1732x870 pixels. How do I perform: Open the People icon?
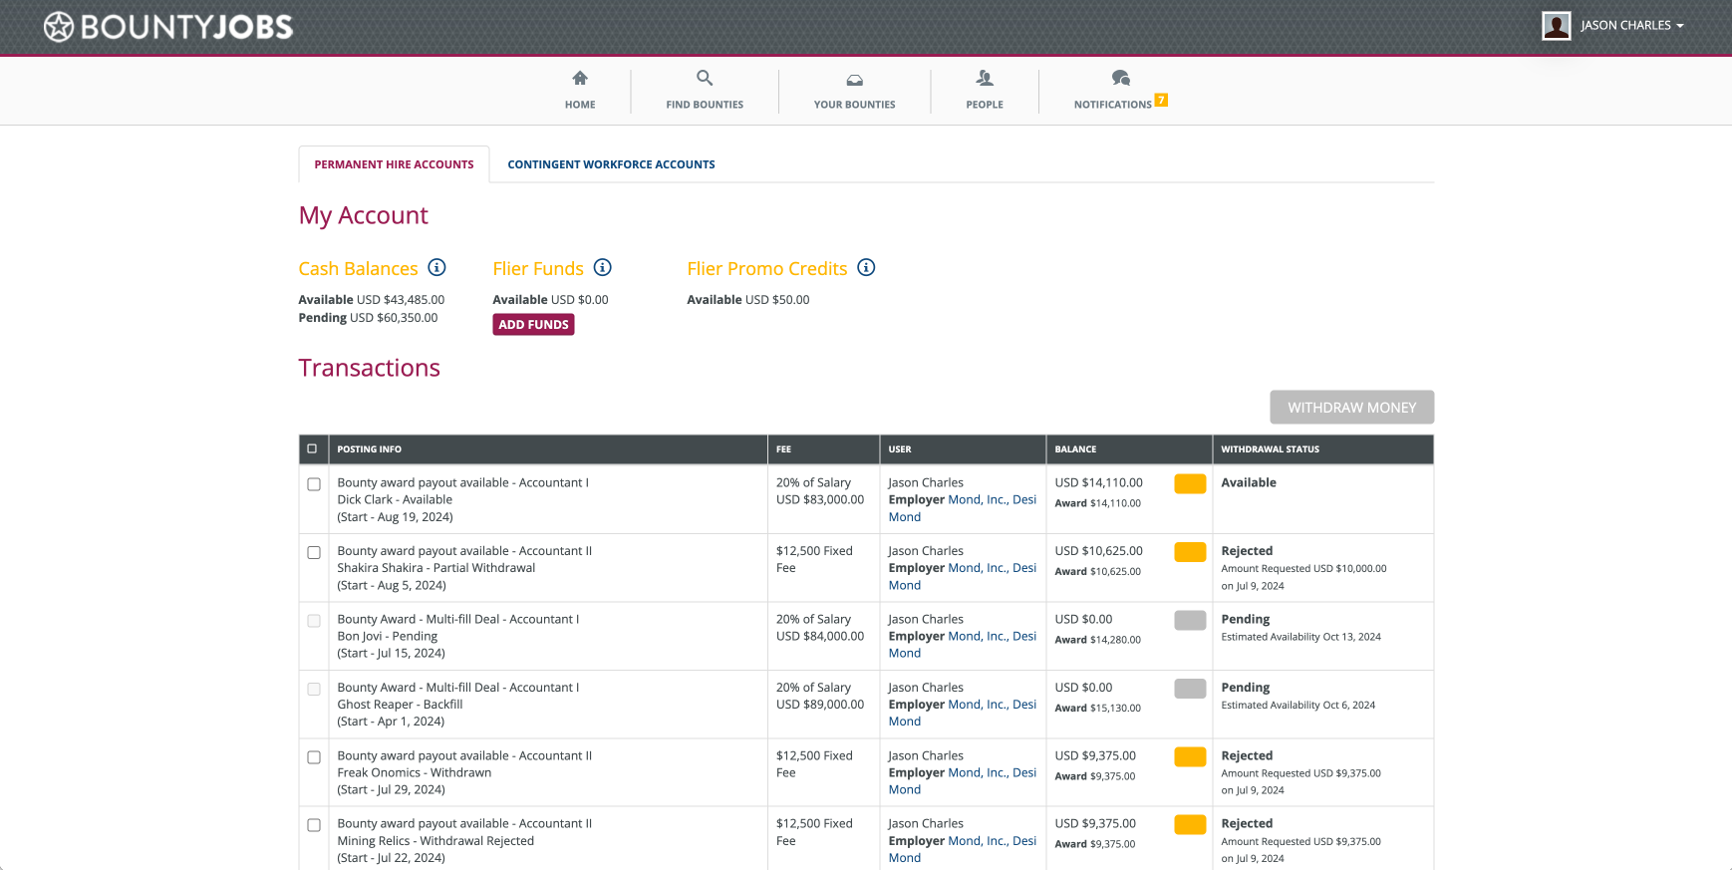tap(985, 78)
